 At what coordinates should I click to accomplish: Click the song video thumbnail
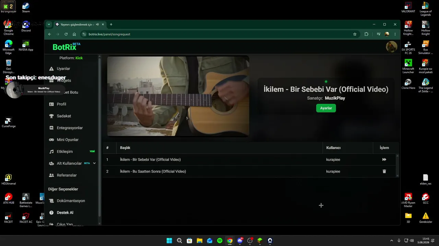(x=178, y=96)
